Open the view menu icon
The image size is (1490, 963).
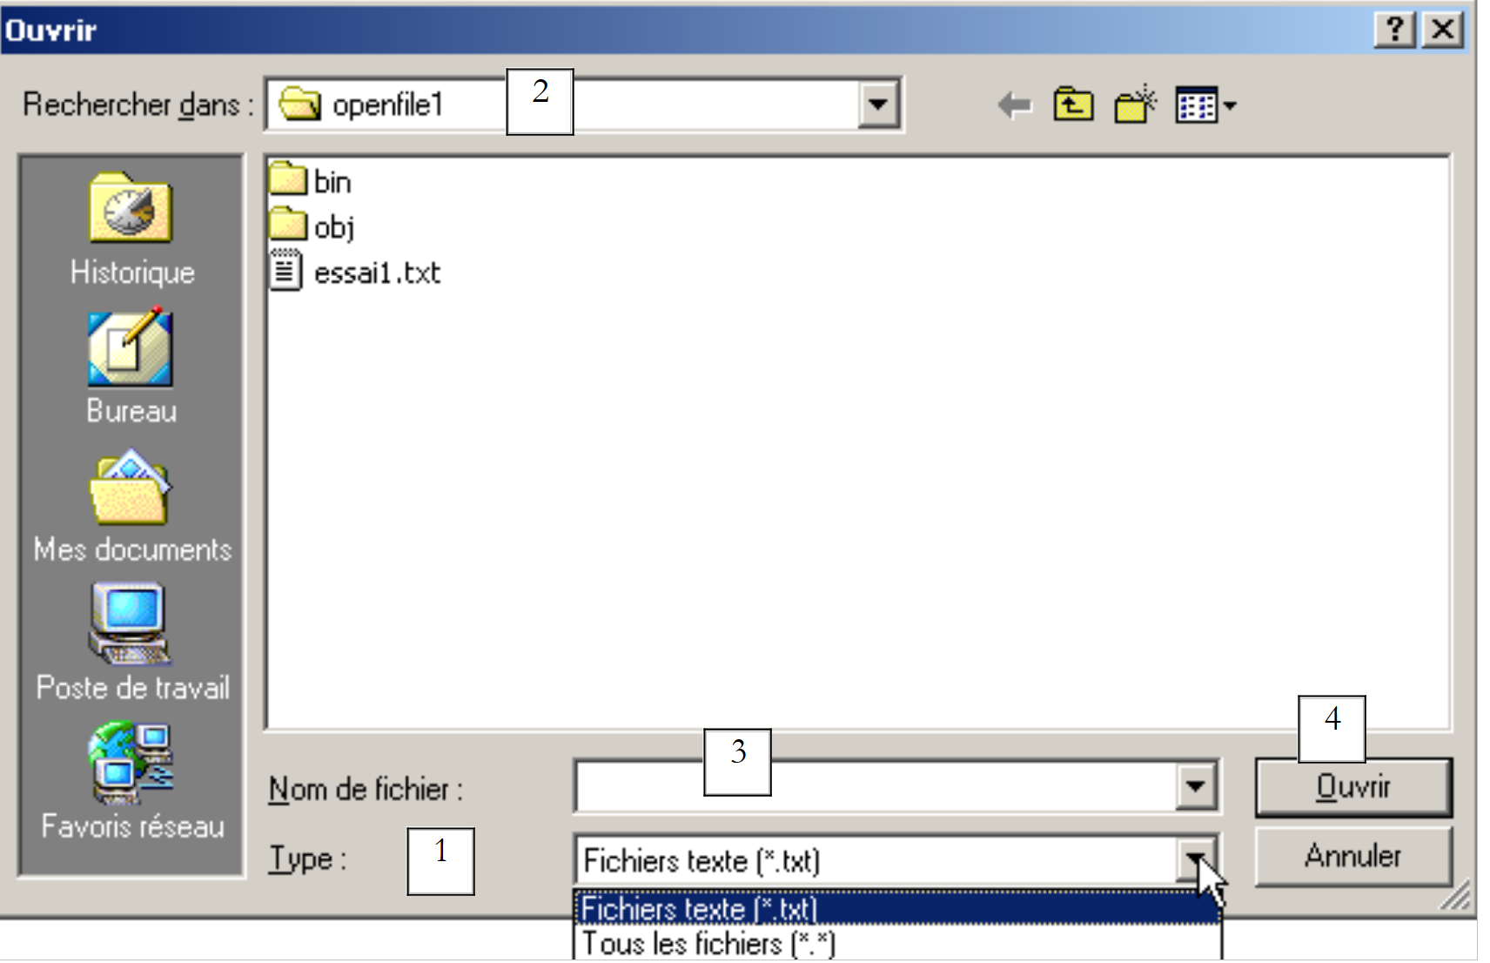click(x=1205, y=105)
